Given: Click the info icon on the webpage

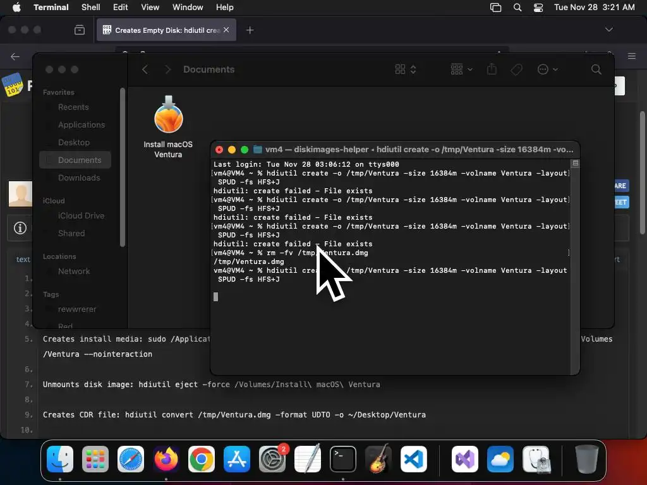Looking at the screenshot, I should click(20, 227).
